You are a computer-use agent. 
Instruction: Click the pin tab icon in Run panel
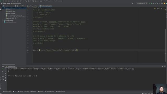coord(3,80)
